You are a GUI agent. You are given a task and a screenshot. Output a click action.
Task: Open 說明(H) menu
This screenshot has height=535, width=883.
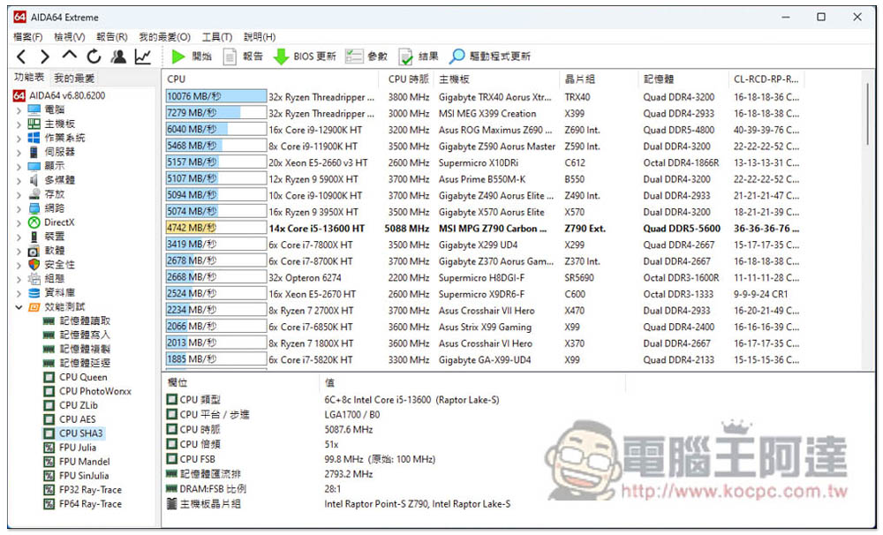(259, 37)
